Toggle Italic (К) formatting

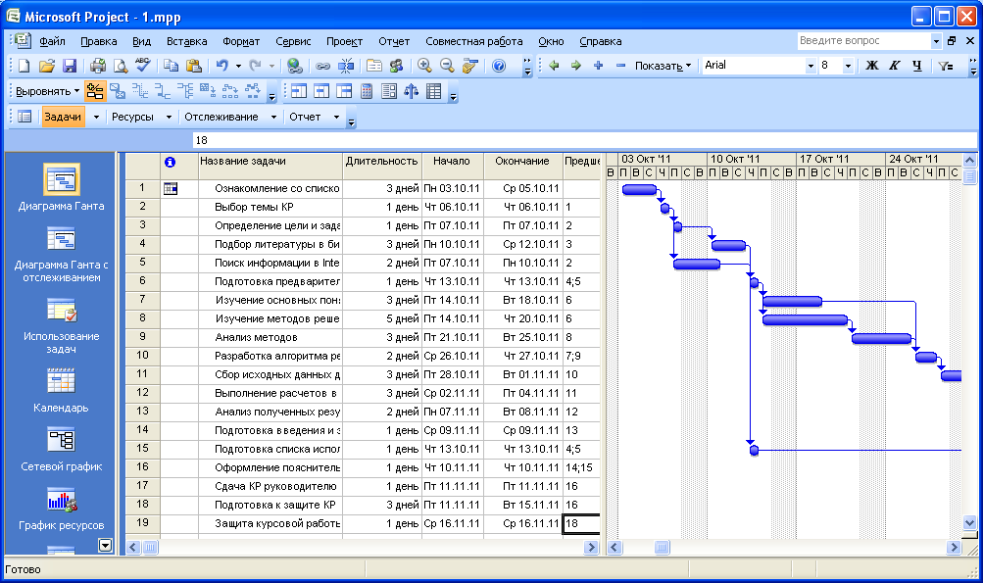click(x=895, y=66)
